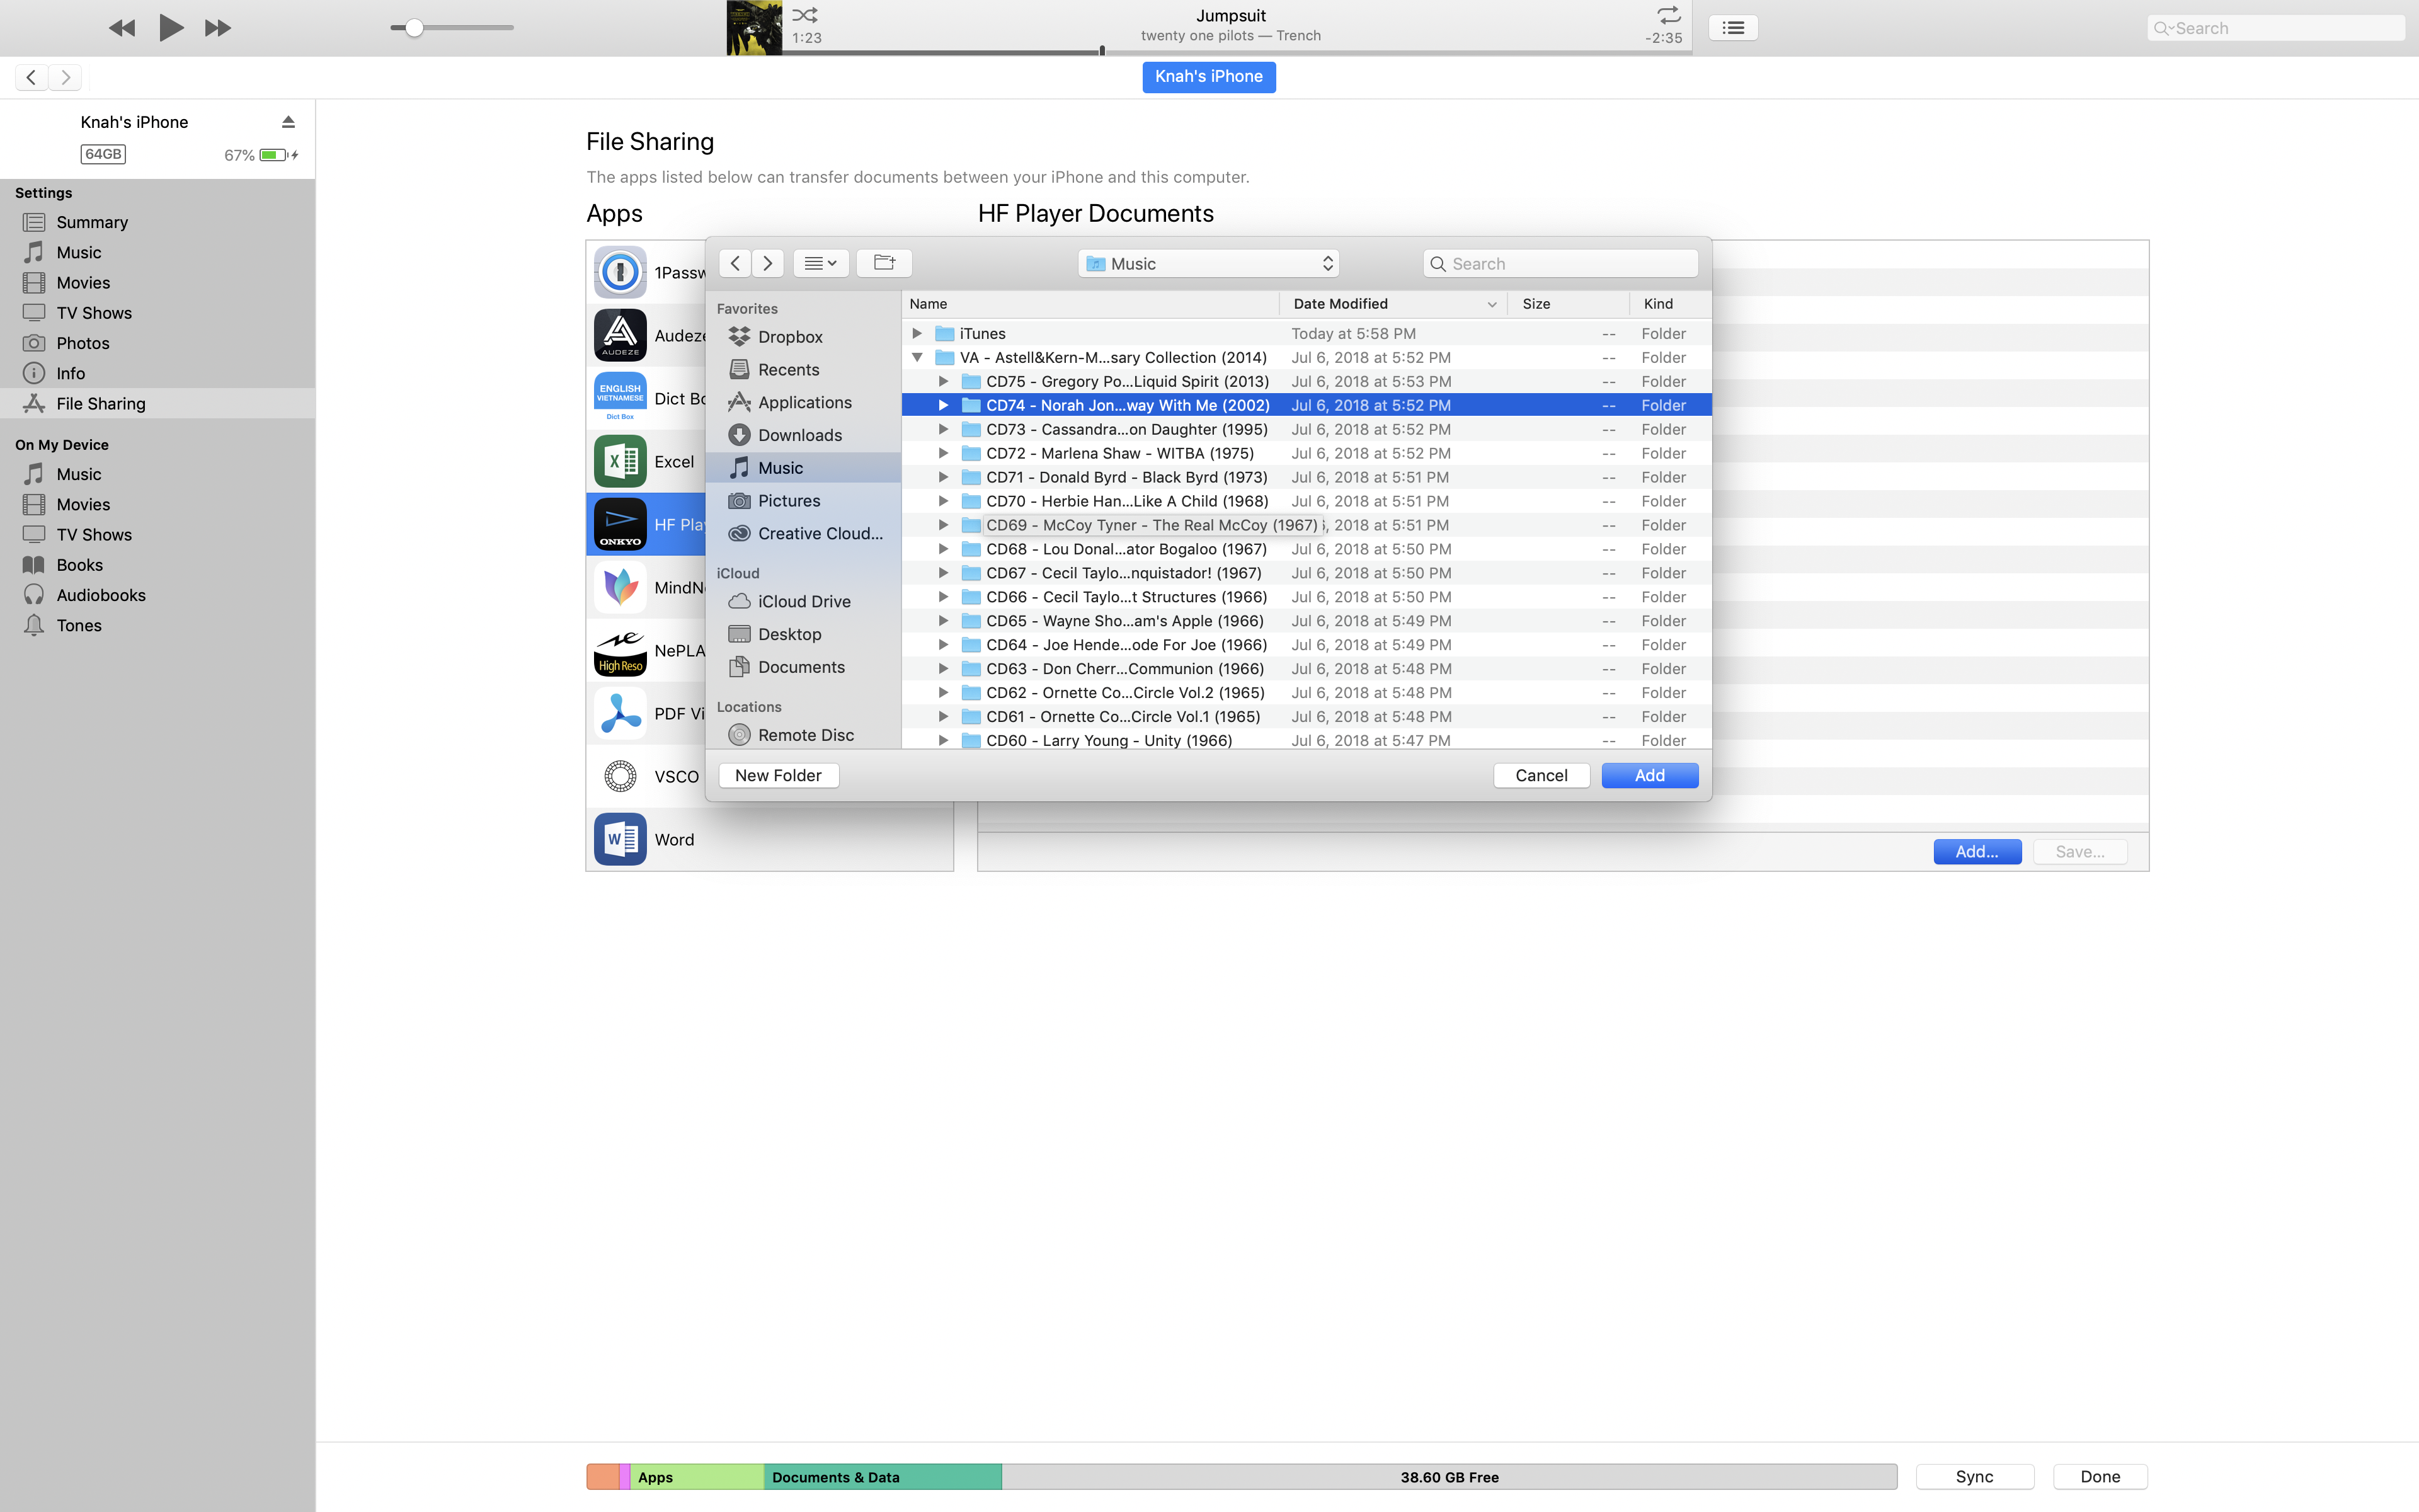Expand the CD74 Norah Jones folder

[942, 405]
